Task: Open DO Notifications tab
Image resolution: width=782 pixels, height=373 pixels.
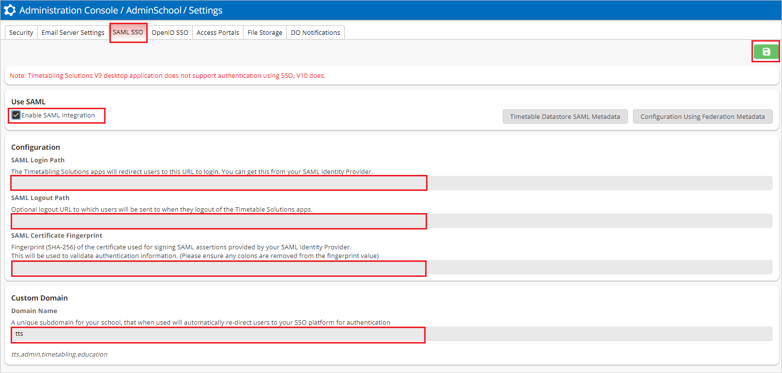Action: pos(316,32)
